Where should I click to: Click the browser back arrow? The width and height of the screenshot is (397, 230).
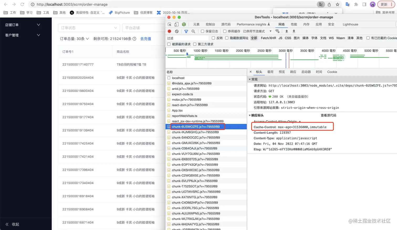pos(6,4)
